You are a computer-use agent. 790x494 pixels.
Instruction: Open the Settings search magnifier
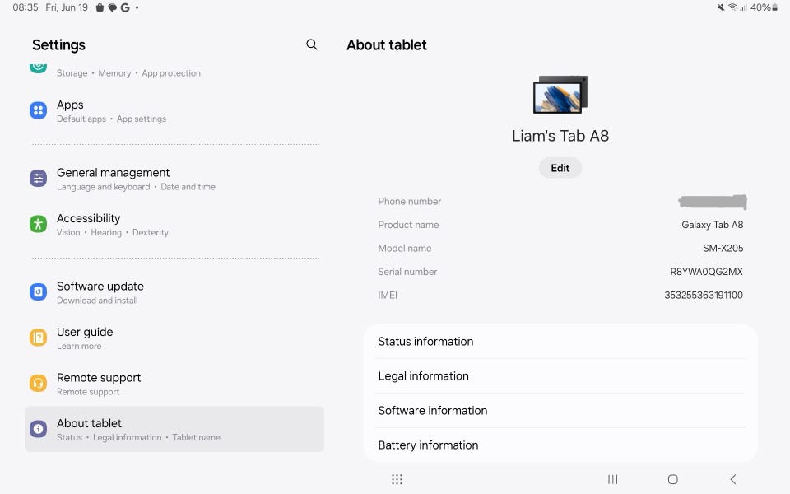pos(311,44)
